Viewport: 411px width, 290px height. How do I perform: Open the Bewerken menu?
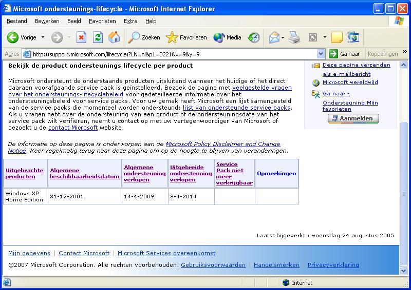[47, 21]
